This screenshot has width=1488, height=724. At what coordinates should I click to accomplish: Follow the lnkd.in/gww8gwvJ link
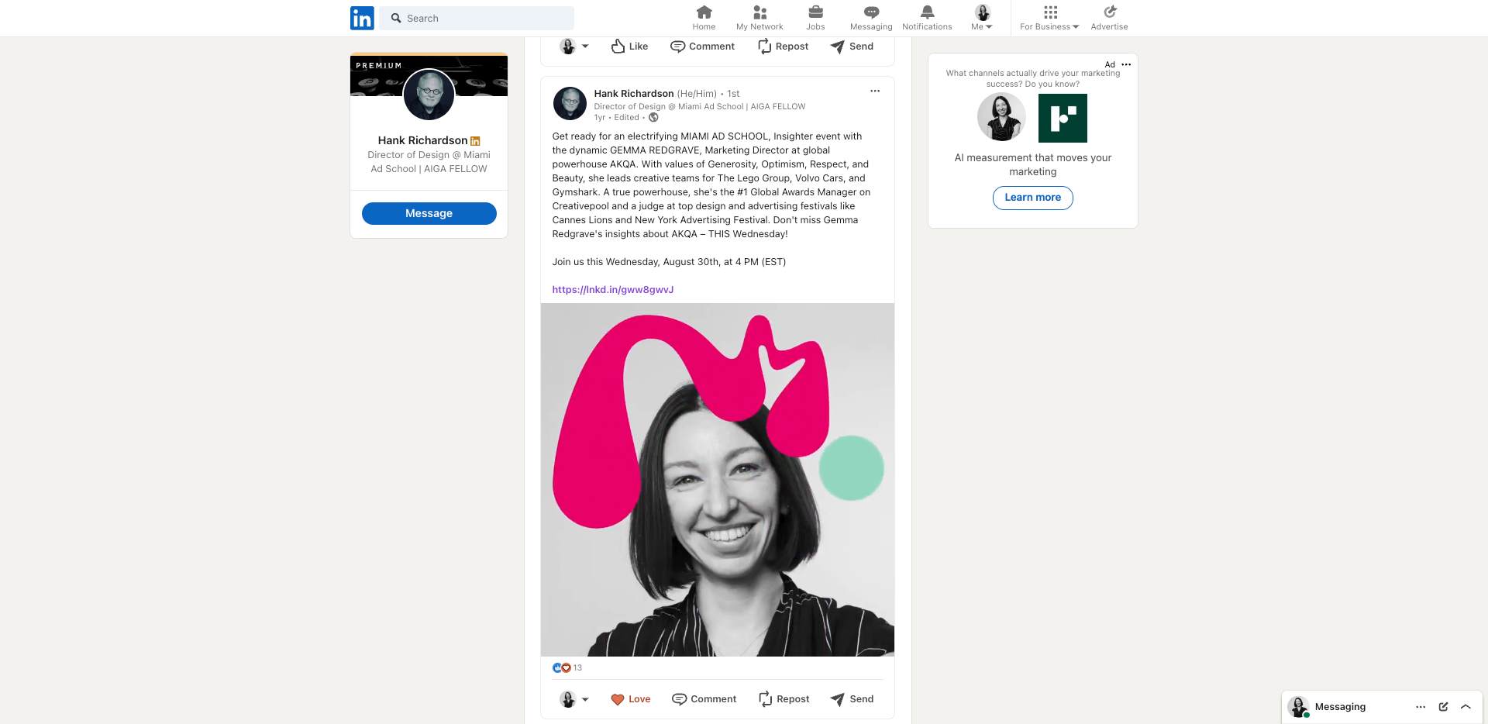coord(613,290)
